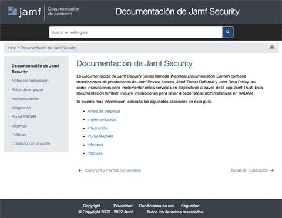Expand the Notas de publicación chevron
Screen dimensions: 282x218
(x=9, y=81)
